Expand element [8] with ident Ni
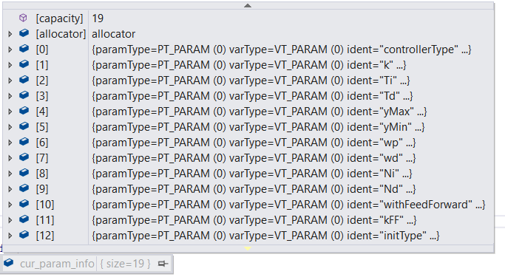The height and width of the screenshot is (277, 505). click(x=10, y=174)
